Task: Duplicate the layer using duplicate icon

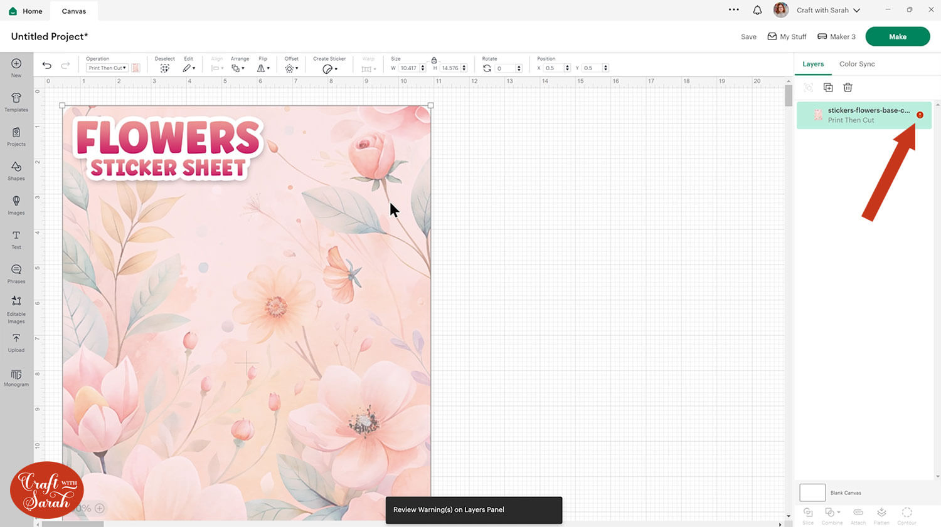Action: 828,88
